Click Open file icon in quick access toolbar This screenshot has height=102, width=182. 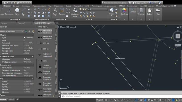[8, 3]
